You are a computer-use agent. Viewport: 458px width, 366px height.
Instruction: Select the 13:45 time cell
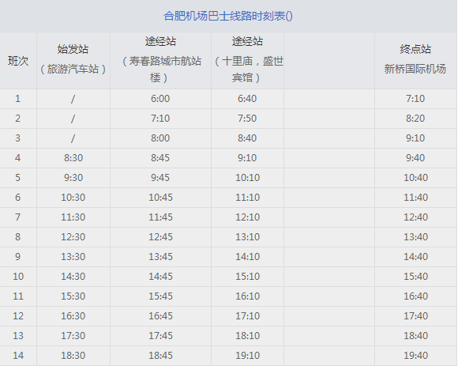[160, 257]
